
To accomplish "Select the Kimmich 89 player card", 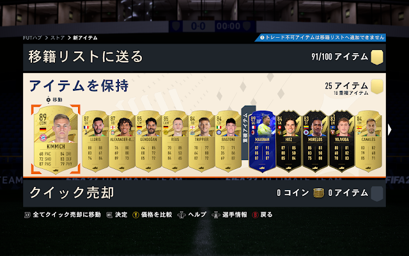I will pyautogui.click(x=56, y=140).
